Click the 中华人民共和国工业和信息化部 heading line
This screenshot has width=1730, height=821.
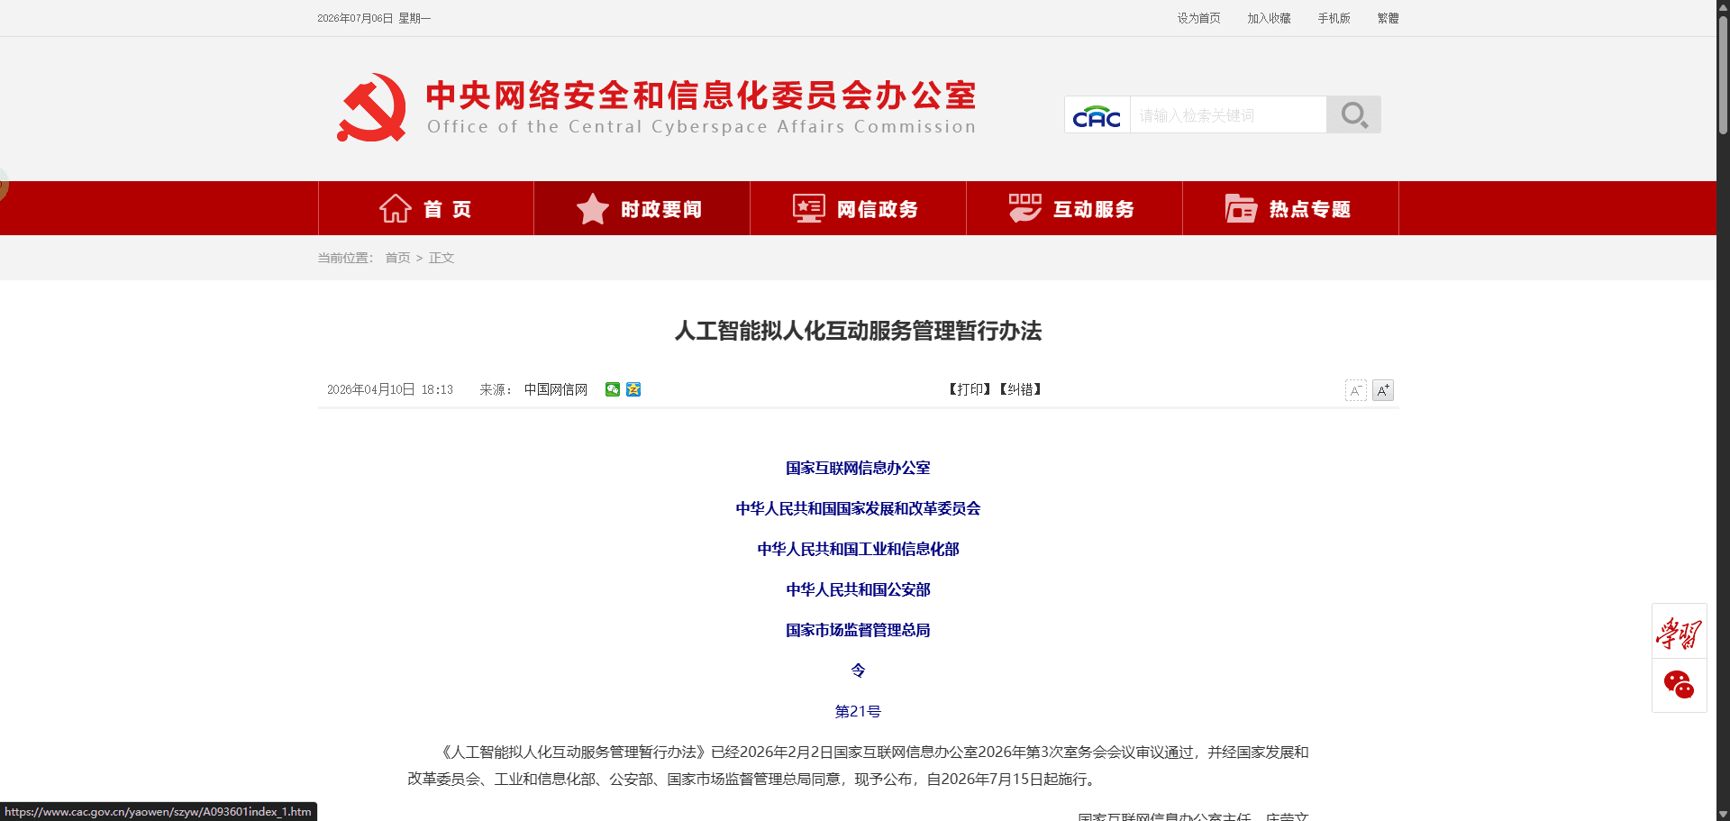858,549
